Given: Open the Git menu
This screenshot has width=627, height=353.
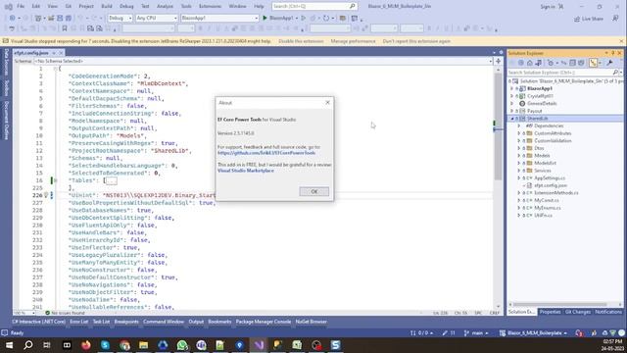Looking at the screenshot, I should pos(69,7).
